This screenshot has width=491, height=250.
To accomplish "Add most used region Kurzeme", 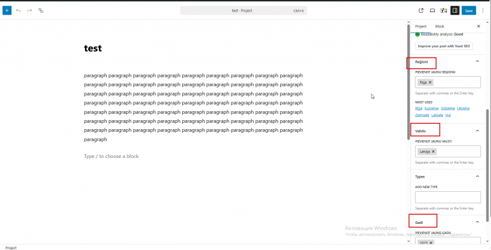I will 432,108.
